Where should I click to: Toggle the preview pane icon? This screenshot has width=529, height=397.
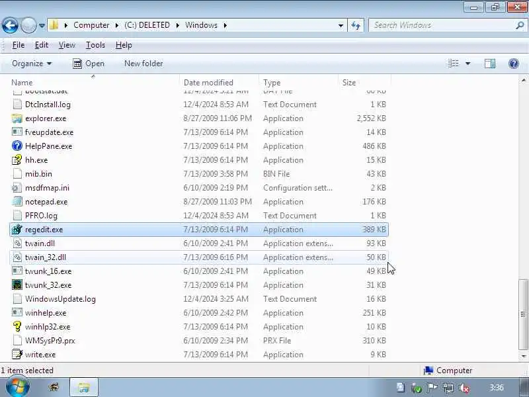click(490, 64)
